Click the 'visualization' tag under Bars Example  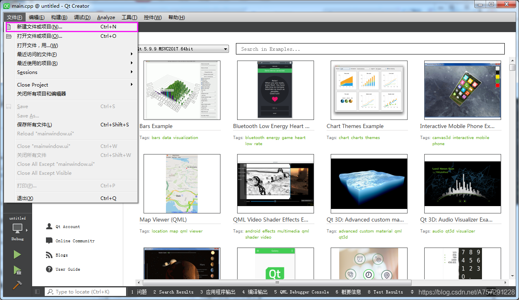coord(185,138)
